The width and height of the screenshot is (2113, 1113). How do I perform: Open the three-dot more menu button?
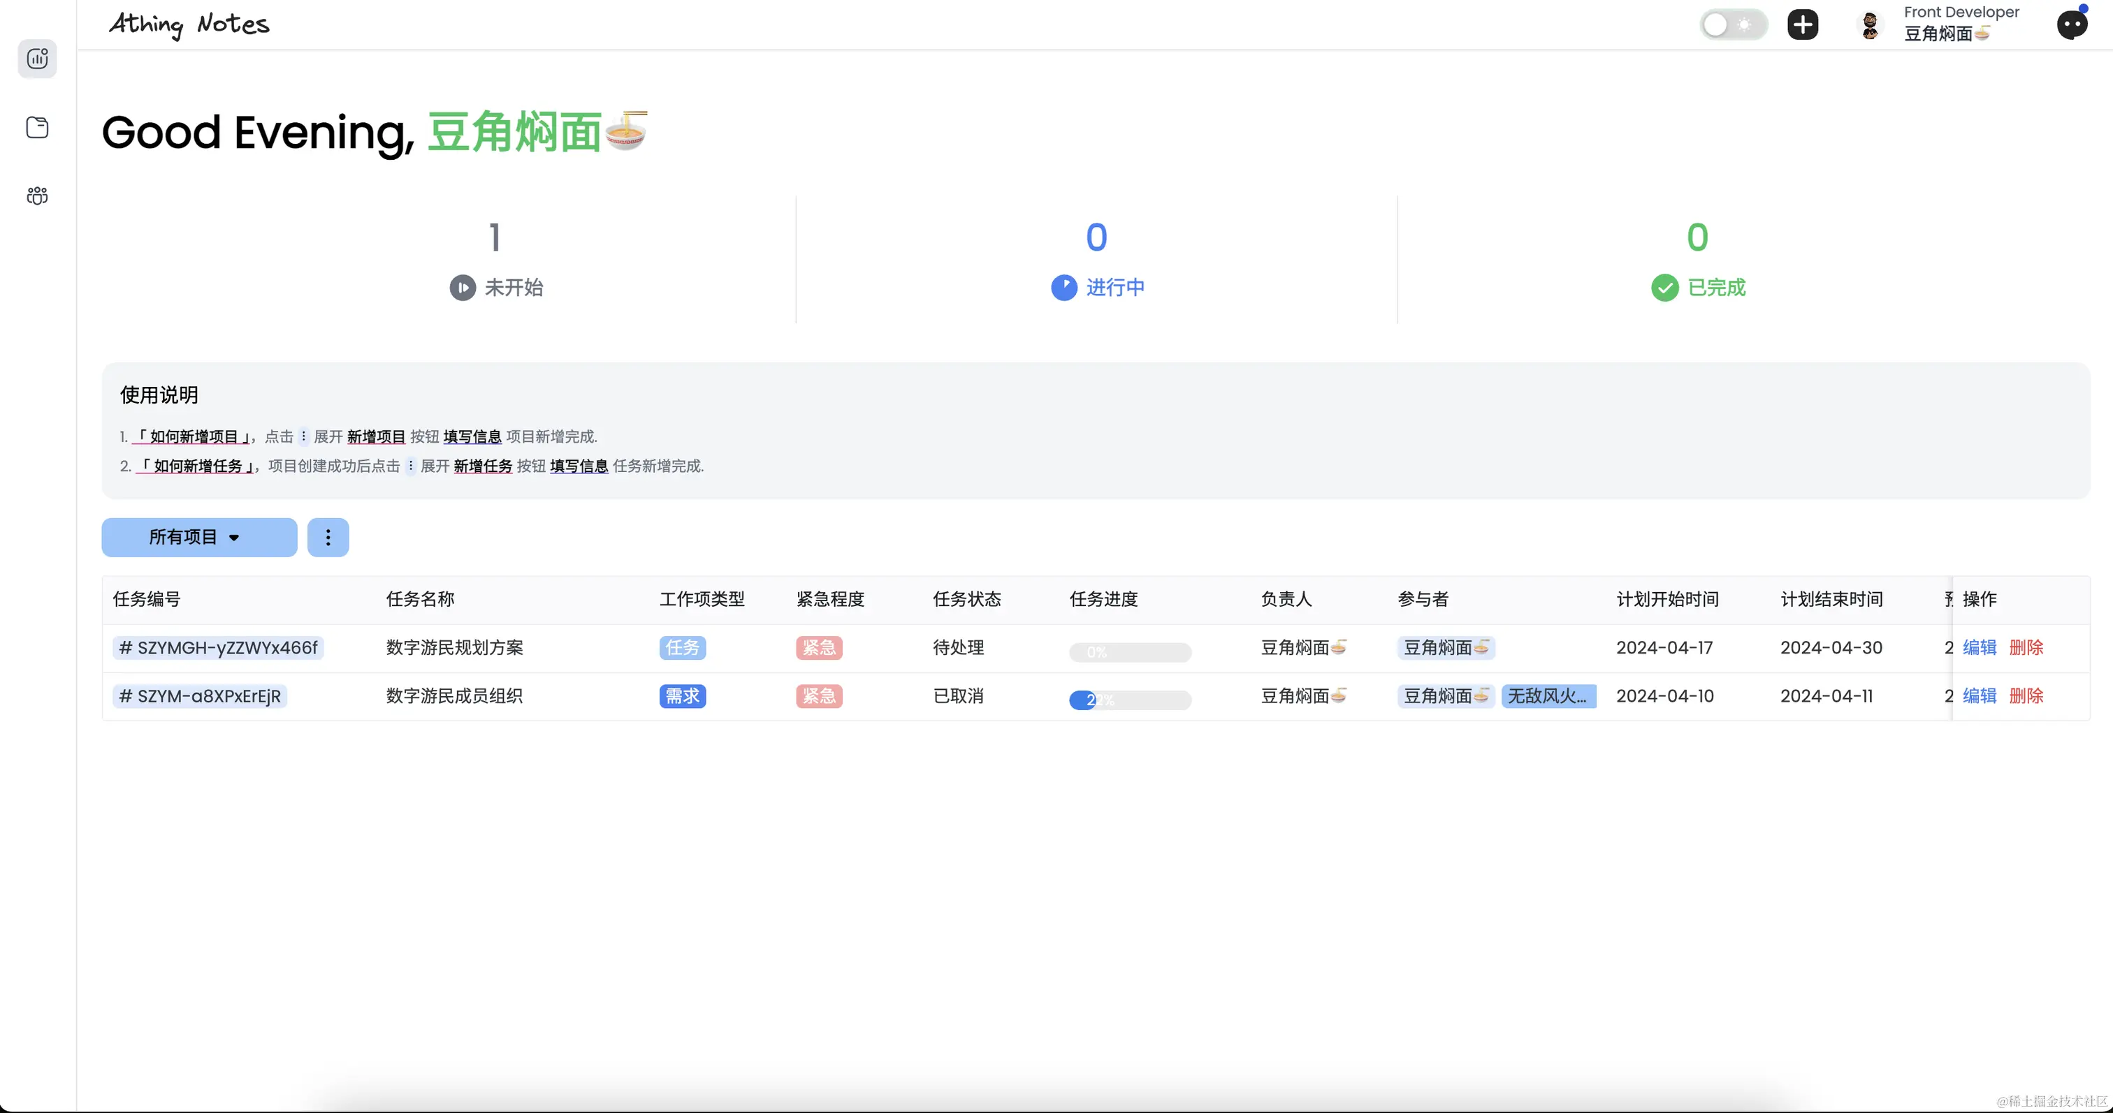[328, 537]
